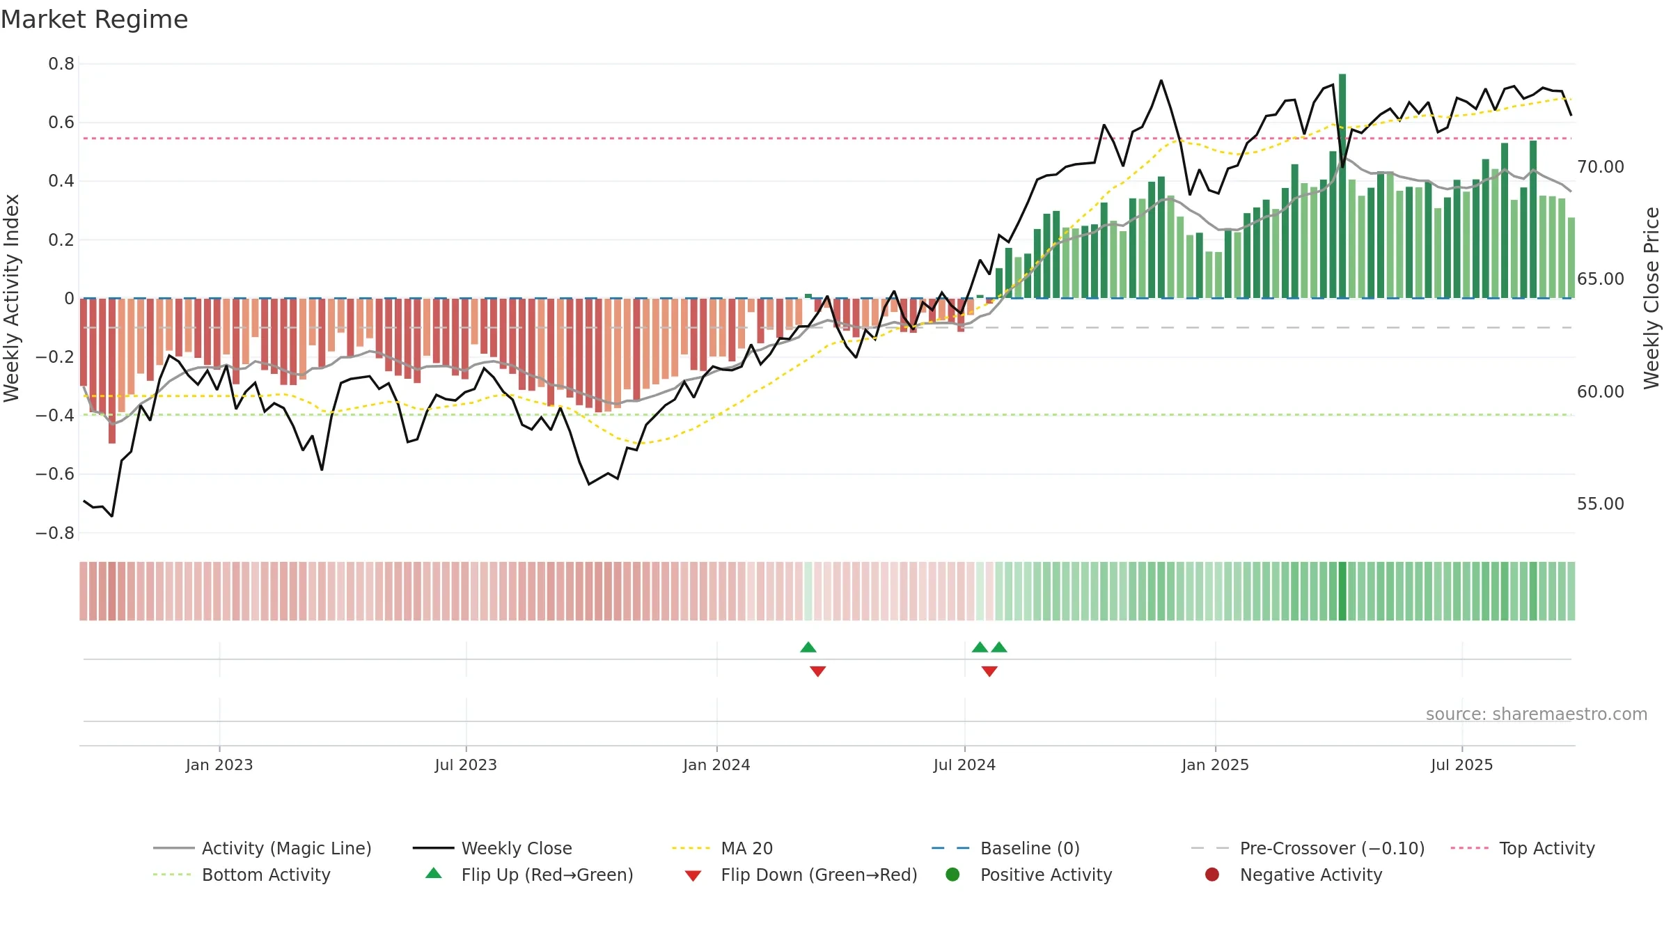Click the Jan 2023 x-axis label

pos(219,765)
